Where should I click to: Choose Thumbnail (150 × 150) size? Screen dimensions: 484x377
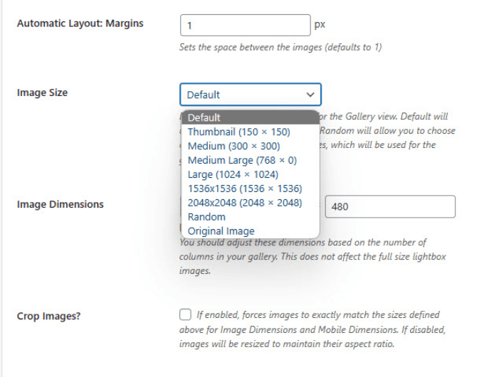(238, 132)
